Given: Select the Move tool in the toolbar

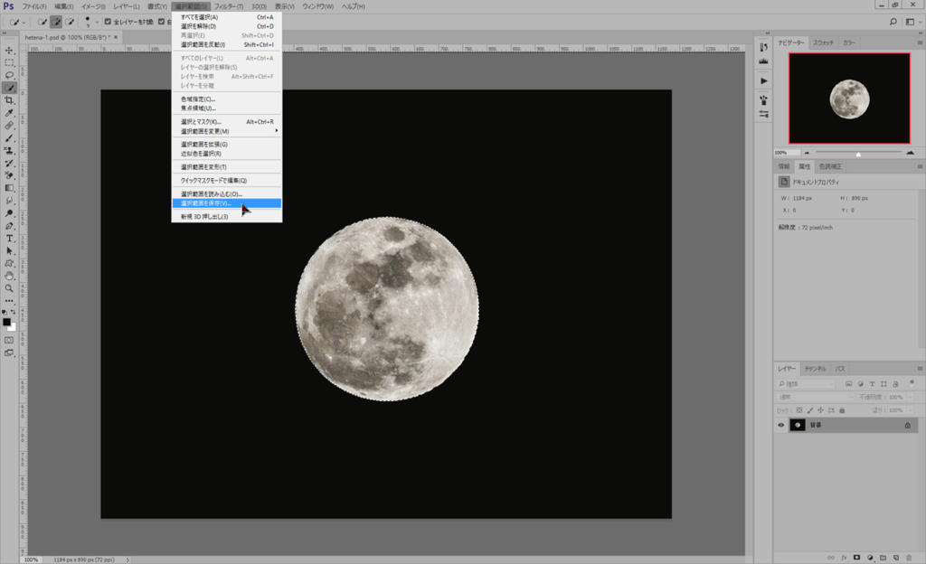Looking at the screenshot, I should tap(9, 50).
